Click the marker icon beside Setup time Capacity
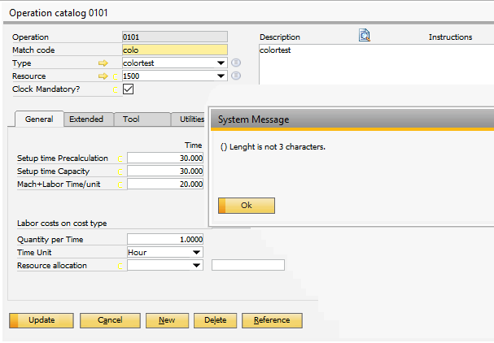Viewport: 494px width, 343px height. [x=121, y=171]
